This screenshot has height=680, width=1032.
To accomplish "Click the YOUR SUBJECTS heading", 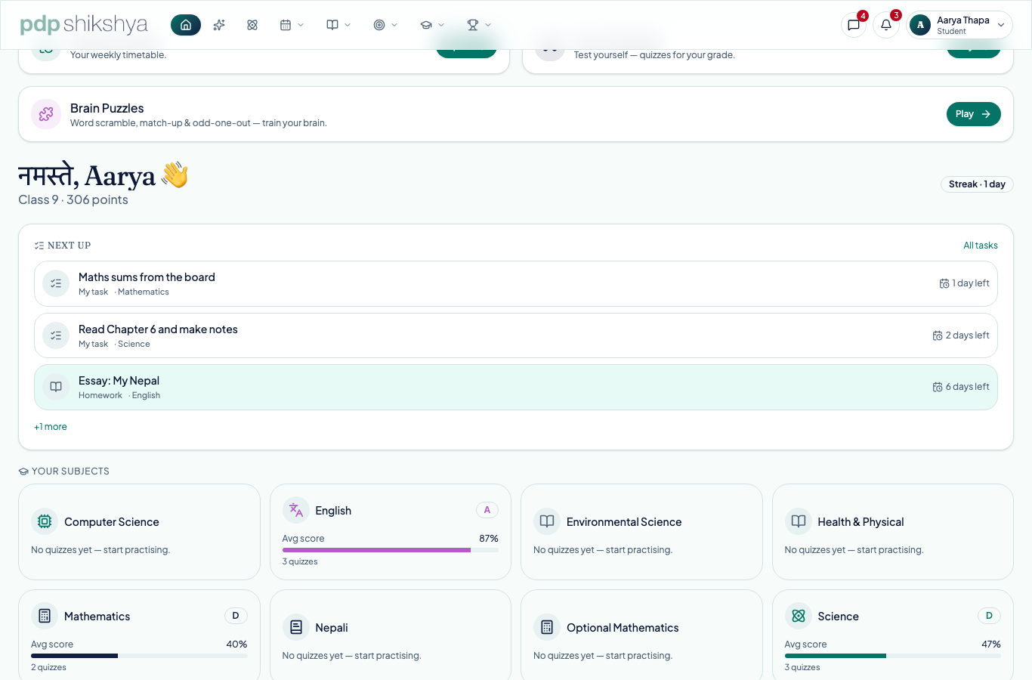I will click(70, 471).
